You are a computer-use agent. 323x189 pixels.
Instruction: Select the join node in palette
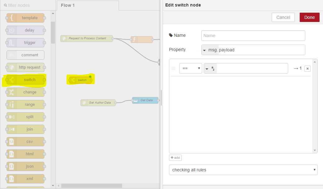[x=25, y=129]
